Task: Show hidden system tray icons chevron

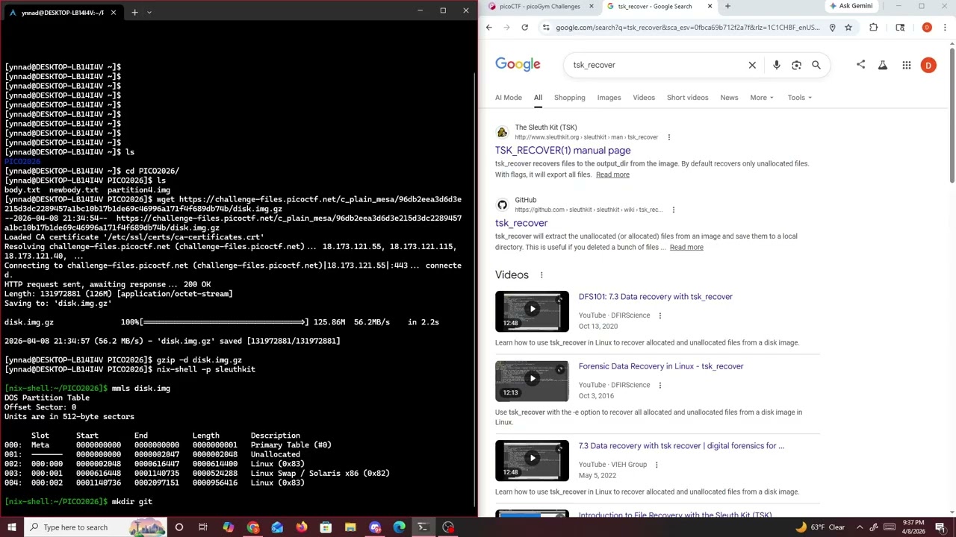Action: click(x=860, y=527)
